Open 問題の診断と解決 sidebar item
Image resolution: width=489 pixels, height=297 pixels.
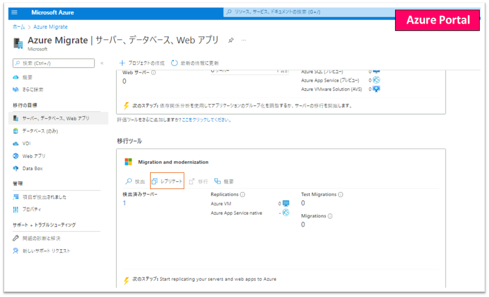coord(41,238)
